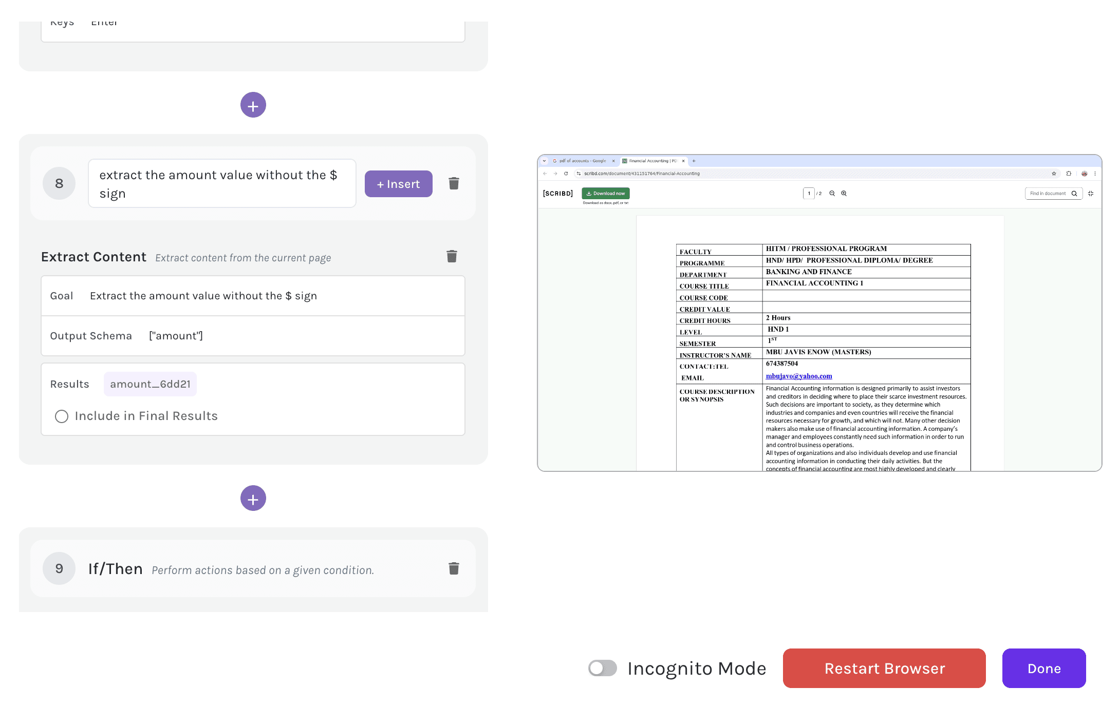Toggle Incognito Mode switch
The height and width of the screenshot is (725, 1119).
pyautogui.click(x=602, y=668)
